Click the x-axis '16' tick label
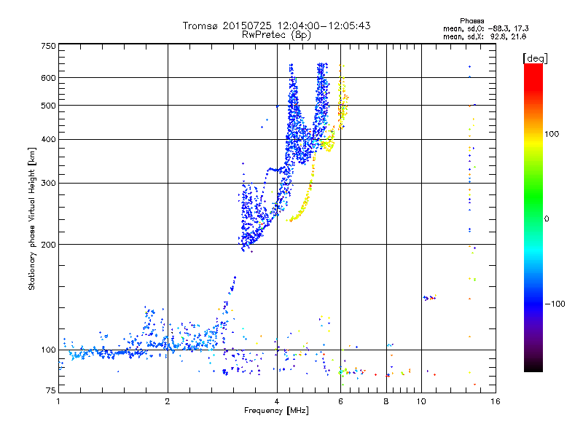 click(496, 401)
